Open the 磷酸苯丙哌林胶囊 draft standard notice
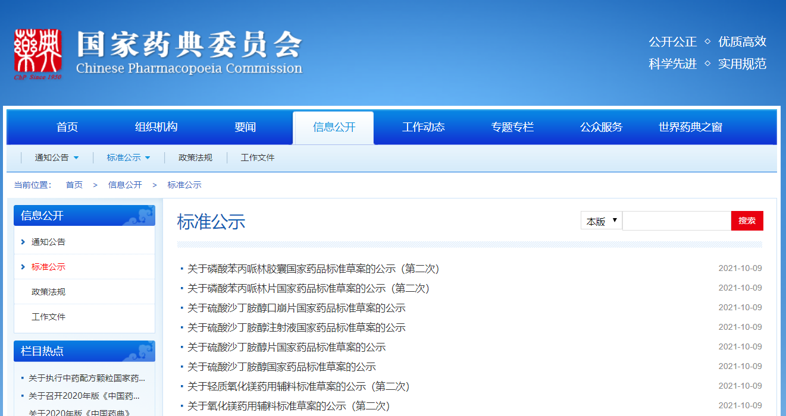 pos(313,269)
